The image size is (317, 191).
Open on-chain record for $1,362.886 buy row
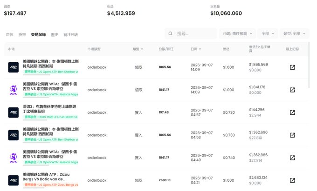(x=292, y=158)
